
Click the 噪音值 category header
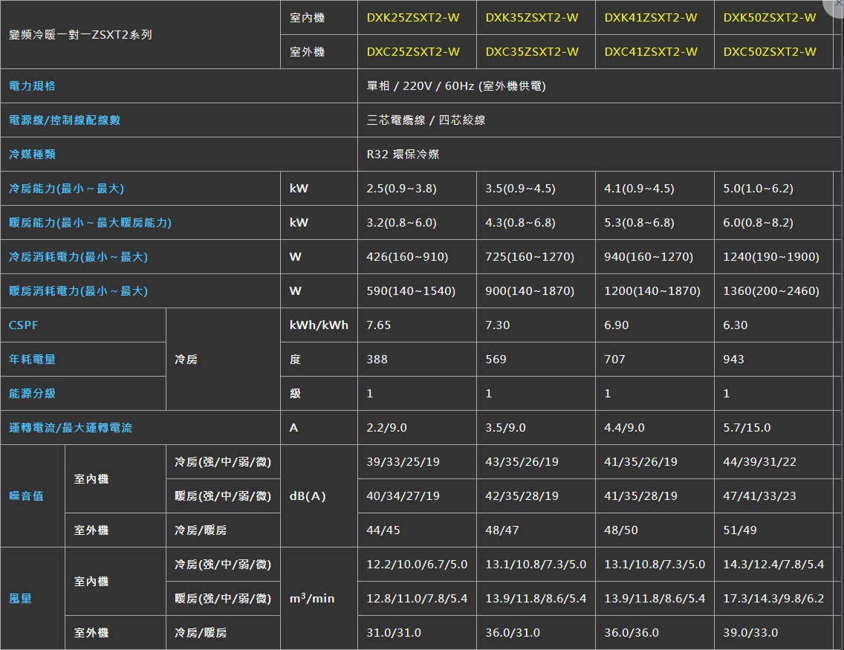click(26, 496)
